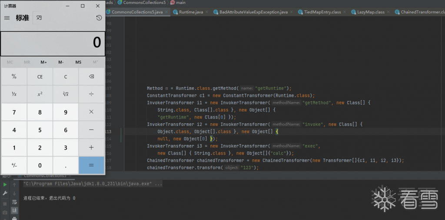The height and width of the screenshot is (220, 445).
Task: Click the backspace key in Calculator
Action: [x=91, y=76]
